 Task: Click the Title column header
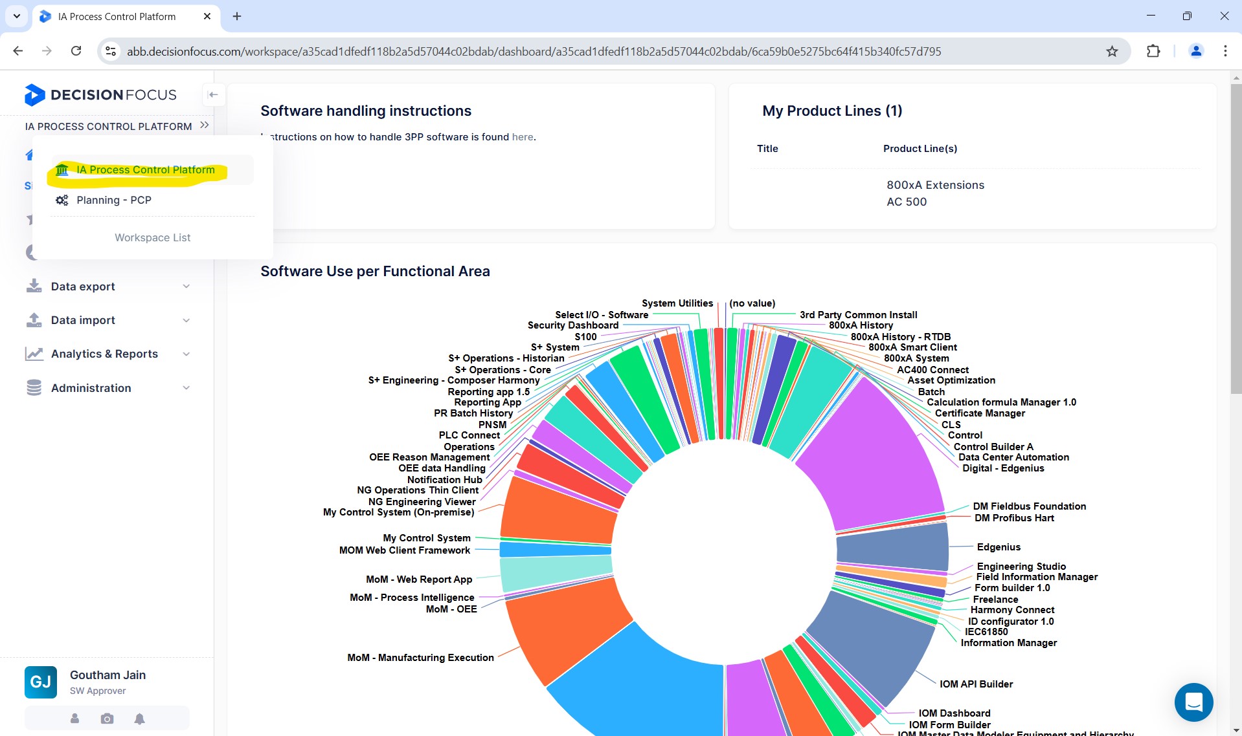767,149
